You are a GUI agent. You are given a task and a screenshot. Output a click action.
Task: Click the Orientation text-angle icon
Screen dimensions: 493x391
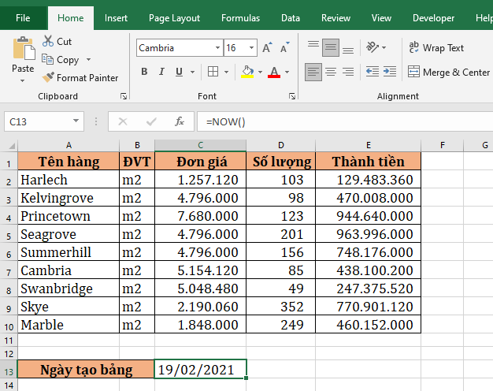[x=374, y=48]
